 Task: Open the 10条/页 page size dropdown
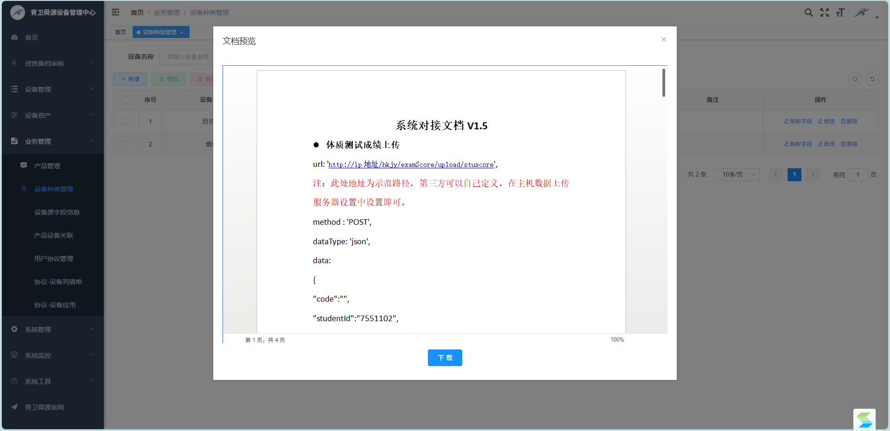tap(736, 175)
